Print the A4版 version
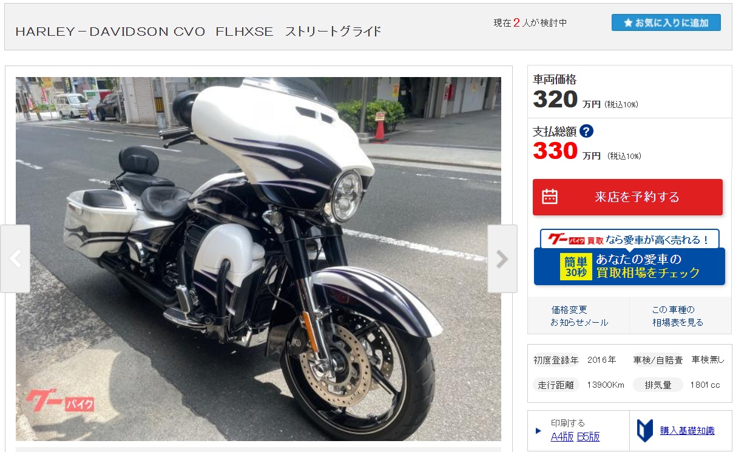The height and width of the screenshot is (452, 733). click(x=562, y=436)
